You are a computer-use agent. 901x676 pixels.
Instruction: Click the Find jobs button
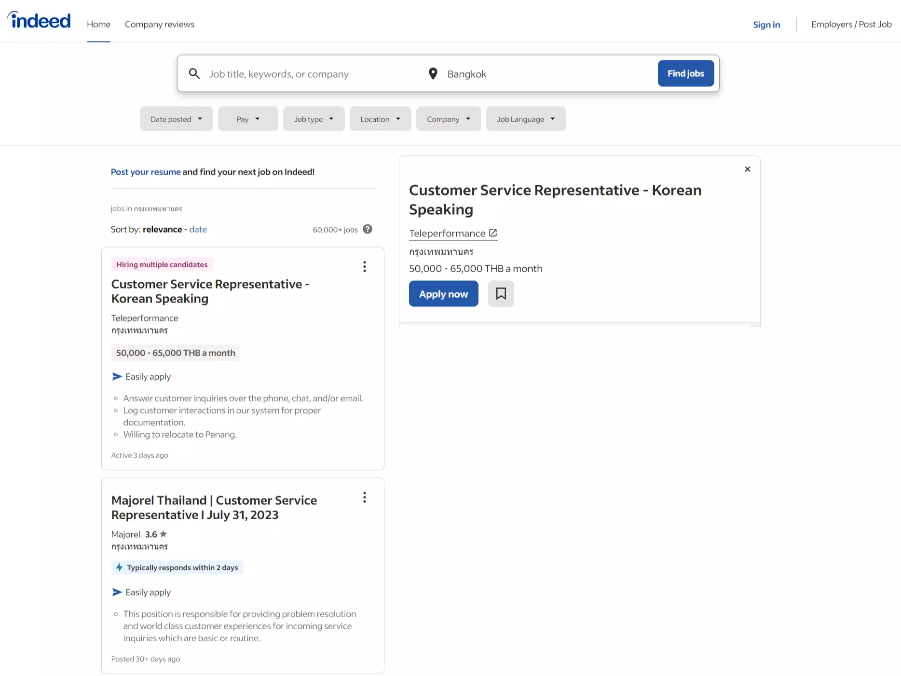[x=686, y=73]
